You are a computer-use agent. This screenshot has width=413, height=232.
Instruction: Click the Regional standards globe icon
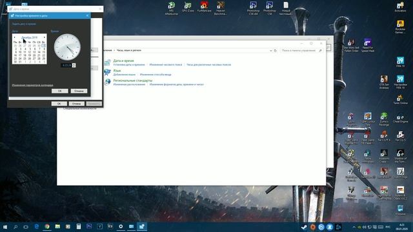[108, 82]
